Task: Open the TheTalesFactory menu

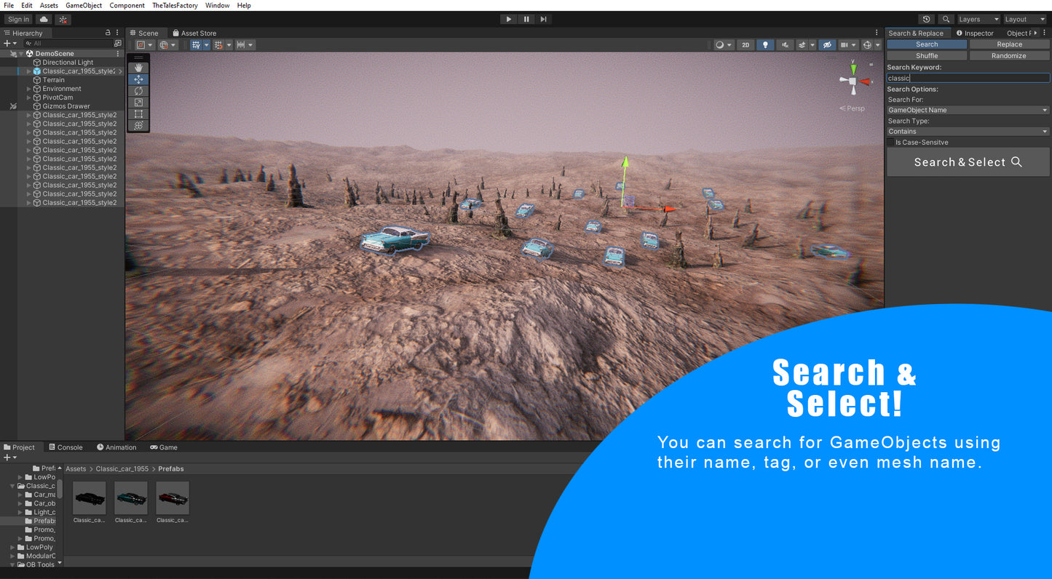Action: [175, 5]
